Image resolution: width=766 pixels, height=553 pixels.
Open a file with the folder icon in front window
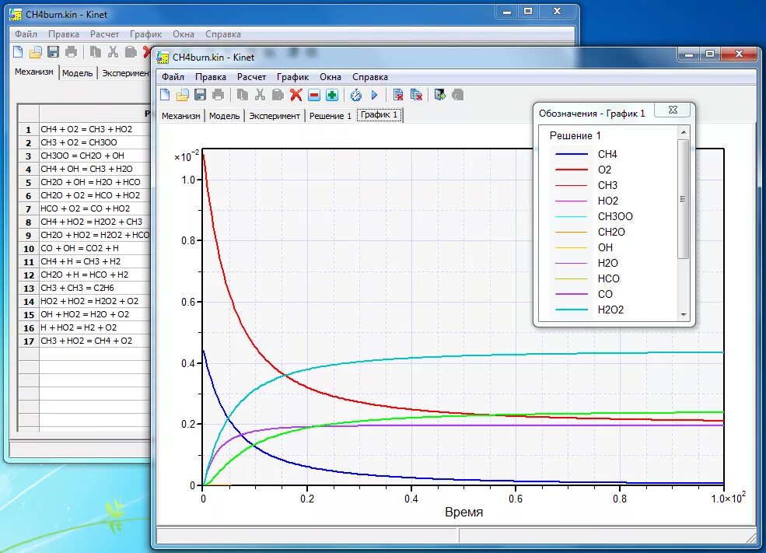(182, 95)
